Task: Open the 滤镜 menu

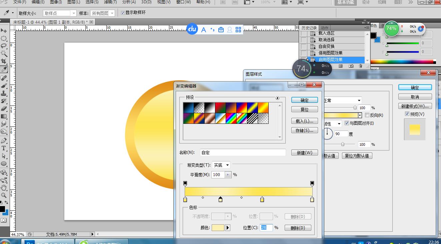Action: (111, 2)
